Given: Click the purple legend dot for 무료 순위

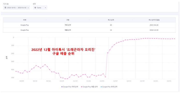Looking at the screenshot, I should (x=62, y=87).
